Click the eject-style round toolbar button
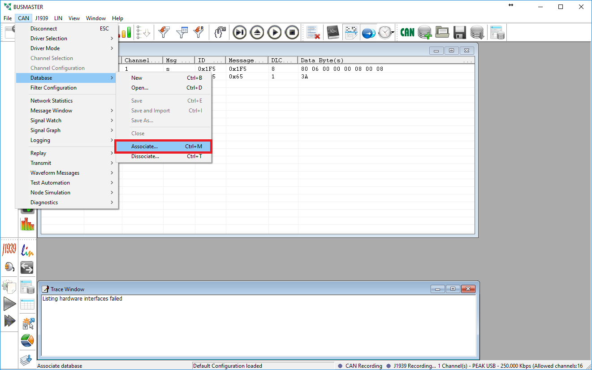Screen dimensions: 592x370 [x=257, y=32]
